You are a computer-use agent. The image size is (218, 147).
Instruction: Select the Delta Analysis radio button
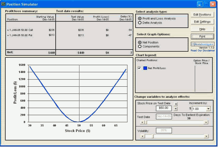(140, 23)
